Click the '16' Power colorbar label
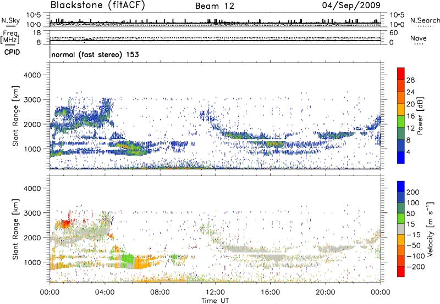Viewport: 440px width, 304px height. coord(410,116)
